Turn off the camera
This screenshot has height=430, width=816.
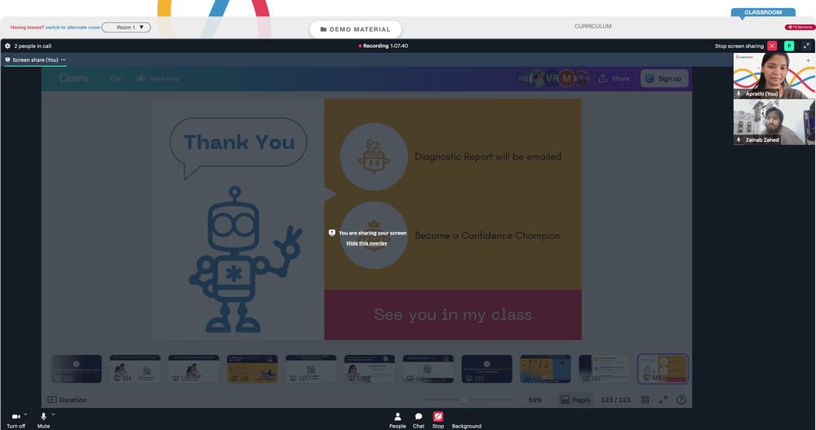(16, 420)
